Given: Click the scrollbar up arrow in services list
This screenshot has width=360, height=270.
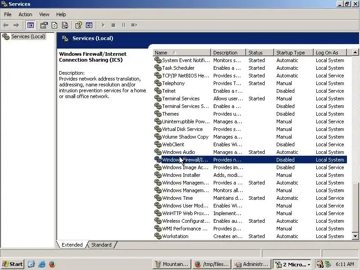Looking at the screenshot, I should point(355,52).
